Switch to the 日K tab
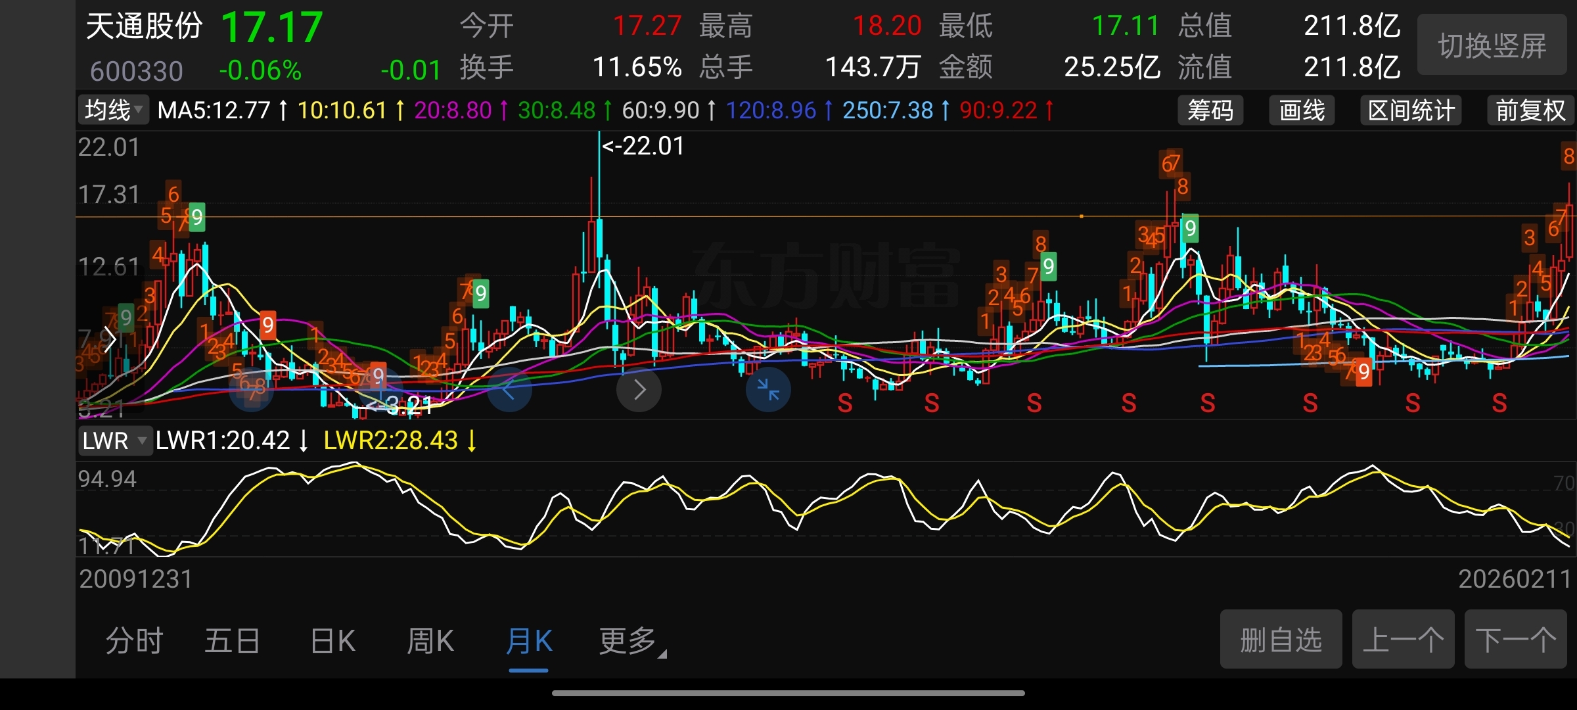Screen dimensions: 1577x710 tap(333, 640)
